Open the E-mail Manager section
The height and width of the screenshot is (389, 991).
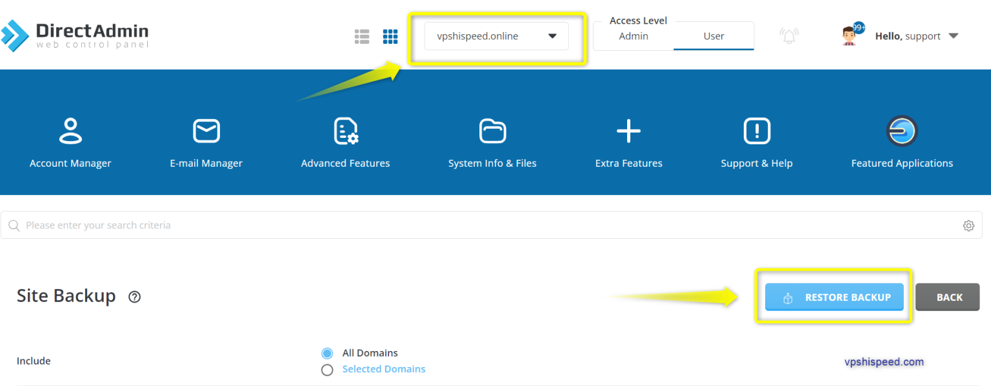point(206,138)
